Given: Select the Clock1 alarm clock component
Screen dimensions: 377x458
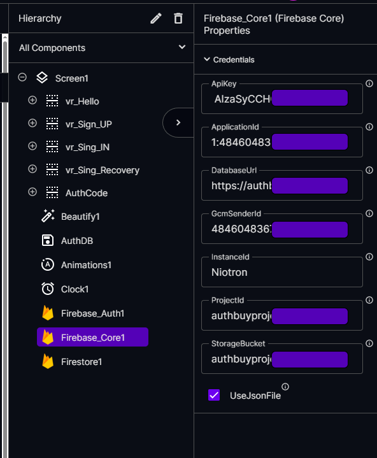Looking at the screenshot, I should click(48, 289).
